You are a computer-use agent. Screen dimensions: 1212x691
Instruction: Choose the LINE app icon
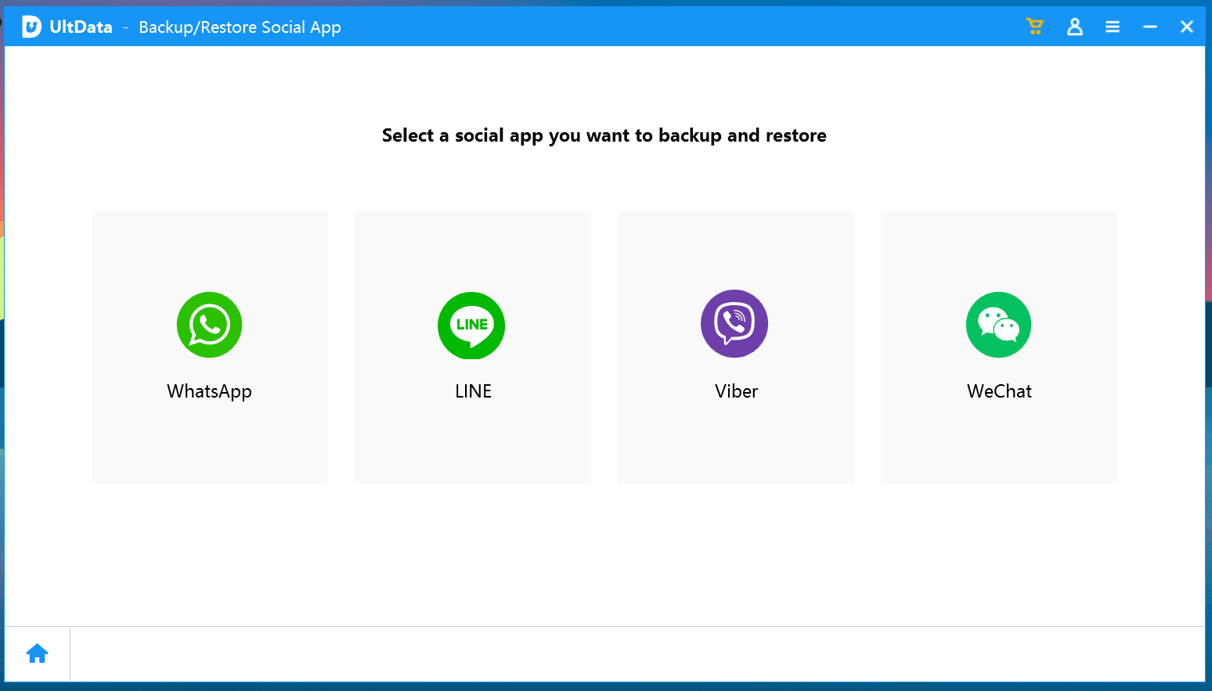pyautogui.click(x=471, y=326)
